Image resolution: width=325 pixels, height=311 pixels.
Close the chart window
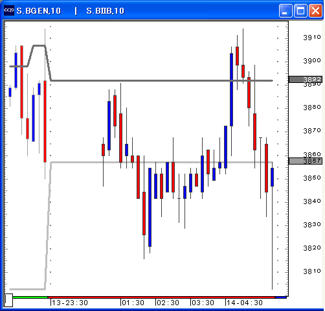[315, 10]
